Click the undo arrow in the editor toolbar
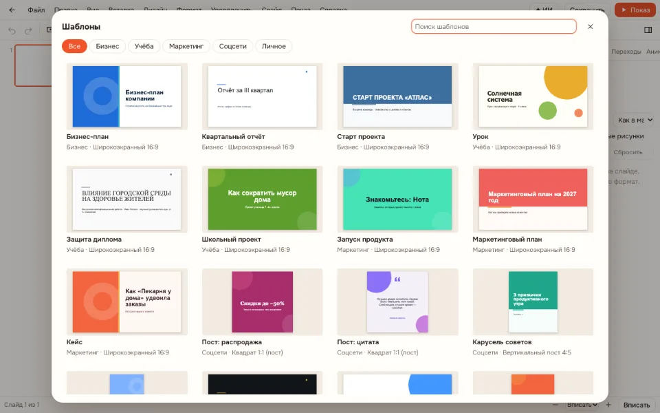660x413 pixels. point(12,30)
